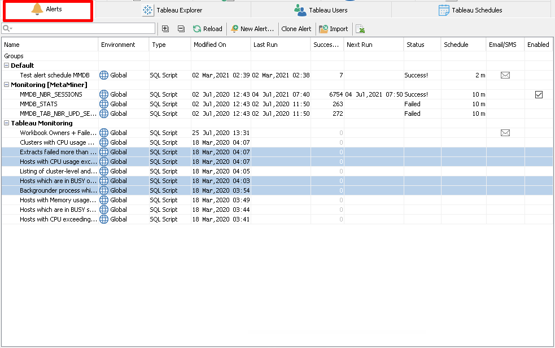This screenshot has height=348, width=555.
Task: Sort by the Modified On column header
Action: coord(221,45)
